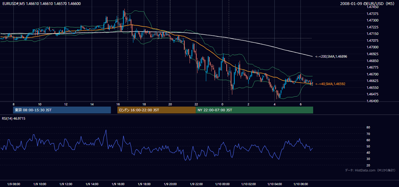This screenshot has width=399, height=187.
Task: Click the 1/9 18:00 time axis label
Action: pos(144,184)
